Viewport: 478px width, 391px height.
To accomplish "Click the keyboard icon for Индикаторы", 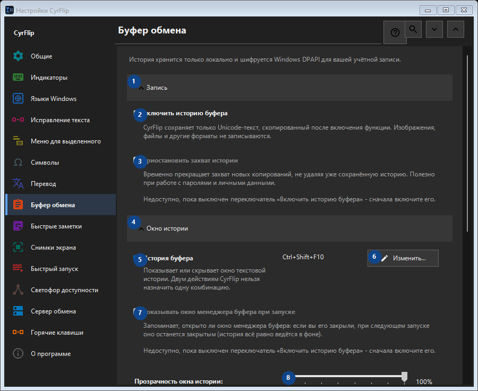I will (x=18, y=77).
